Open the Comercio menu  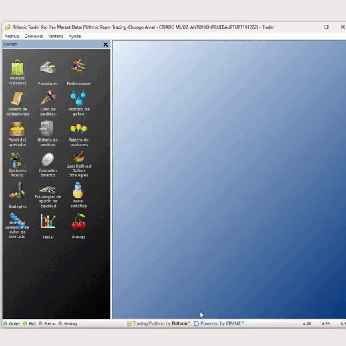34,36
